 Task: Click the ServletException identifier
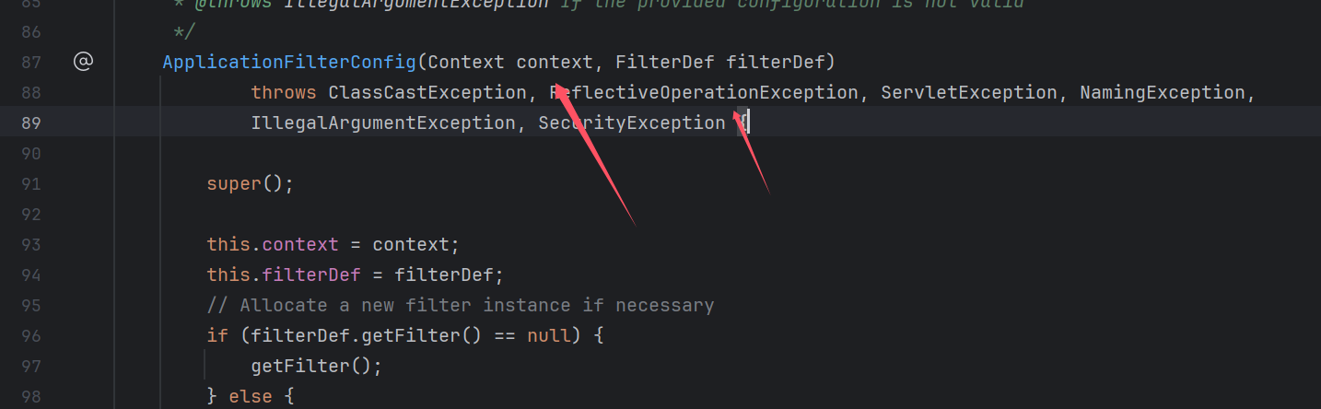pyautogui.click(x=969, y=92)
